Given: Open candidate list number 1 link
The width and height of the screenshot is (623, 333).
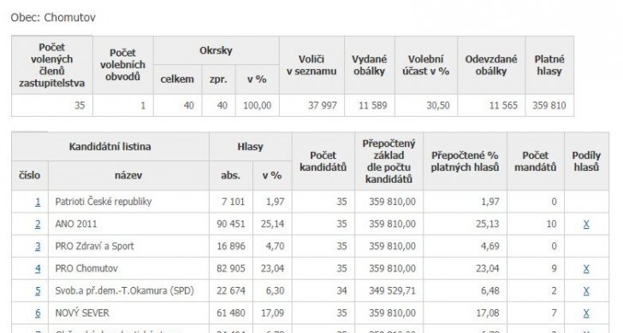Looking at the screenshot, I should [x=38, y=202].
